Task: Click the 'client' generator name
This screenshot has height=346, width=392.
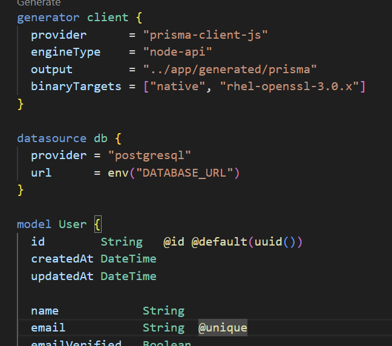Action: click(108, 18)
